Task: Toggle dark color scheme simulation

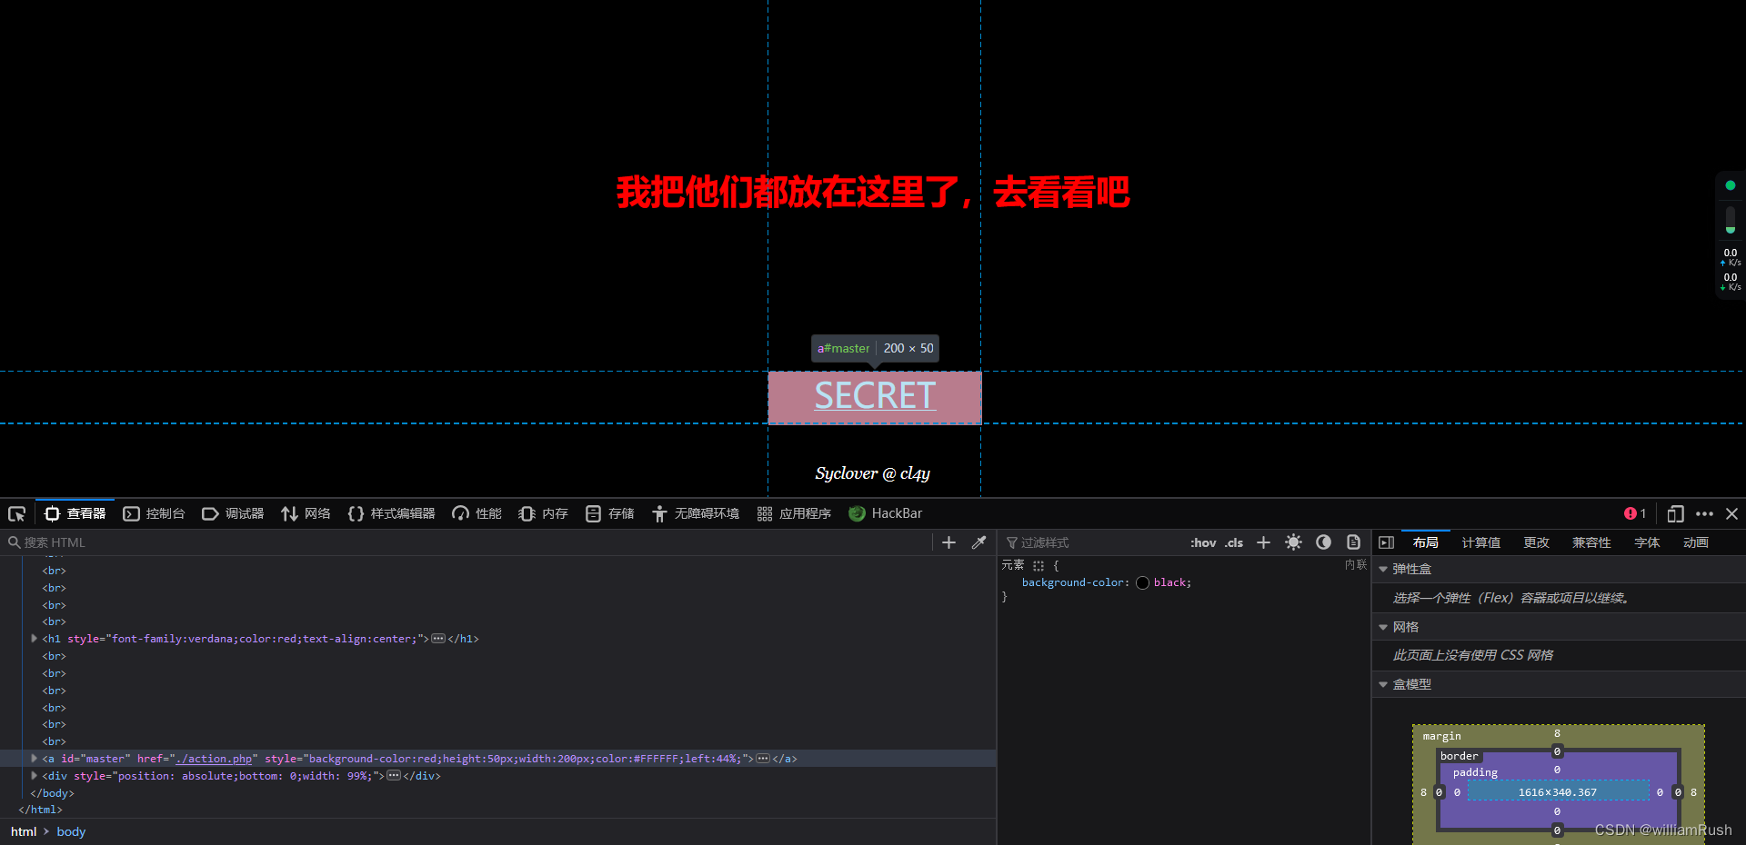Action: [x=1323, y=542]
